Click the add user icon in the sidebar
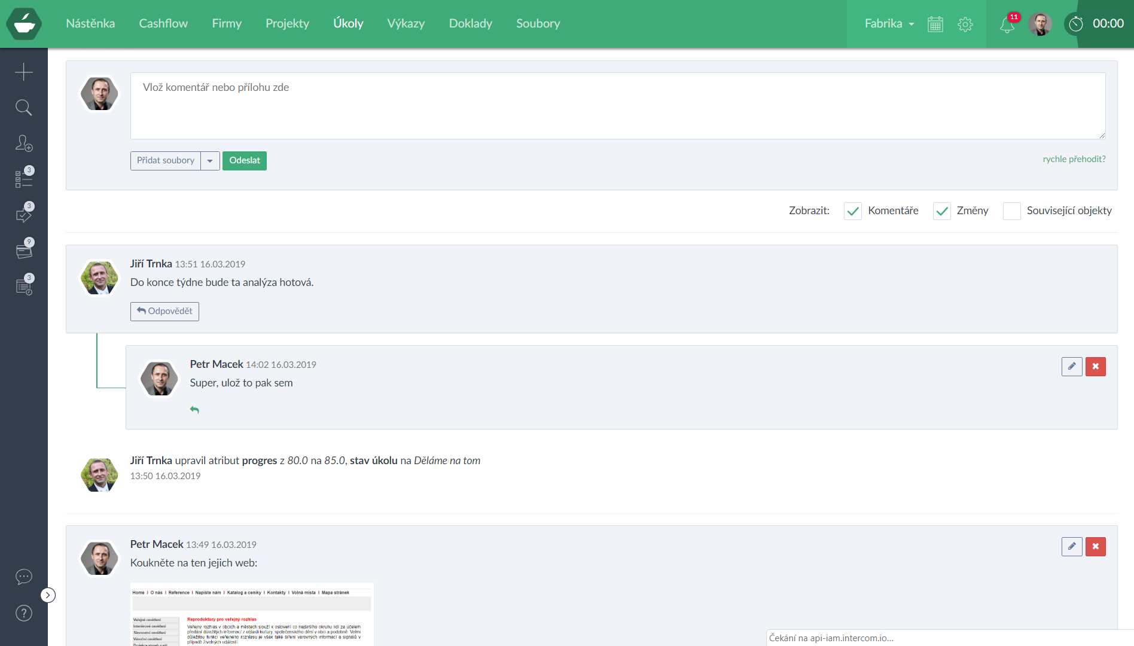Viewport: 1134px width, 646px height. 24,144
